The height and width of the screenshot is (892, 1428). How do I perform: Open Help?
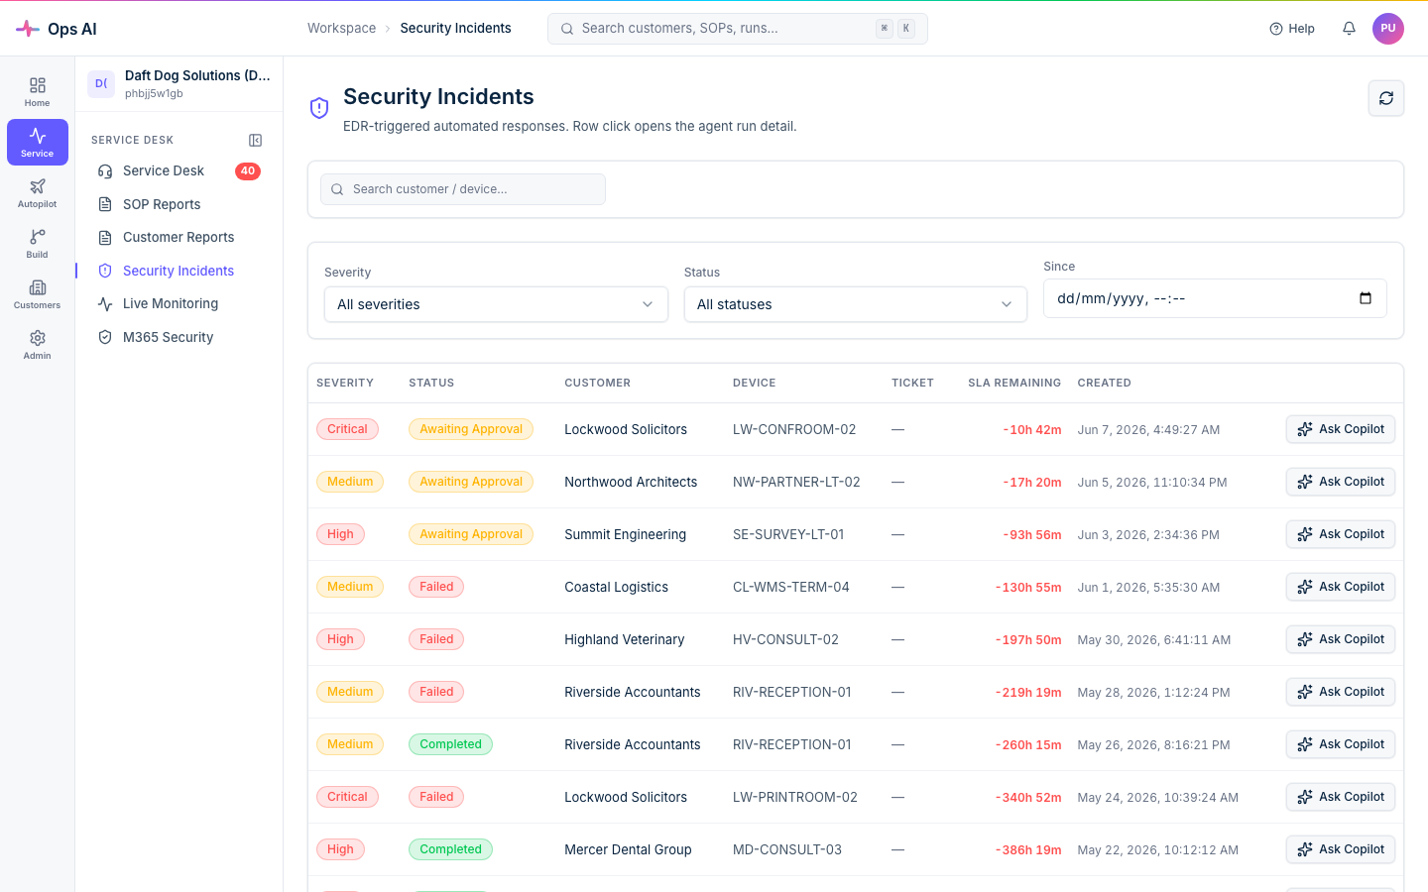(x=1292, y=29)
